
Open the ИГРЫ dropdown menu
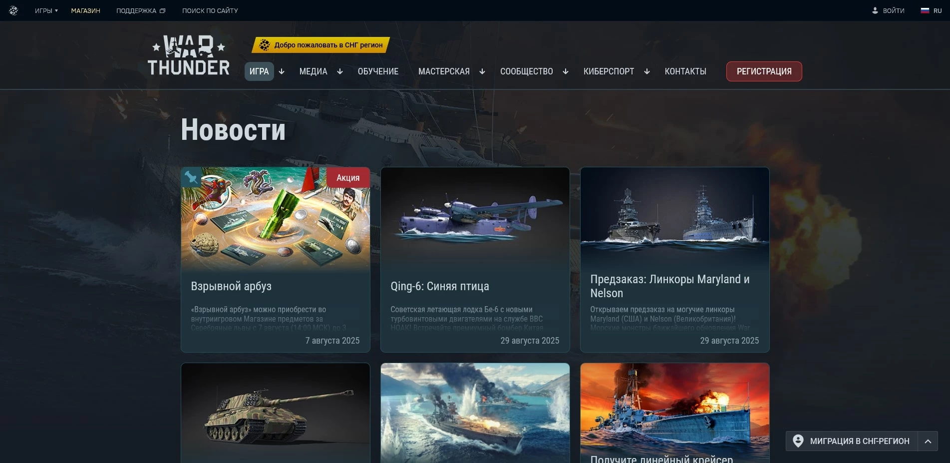pyautogui.click(x=45, y=10)
